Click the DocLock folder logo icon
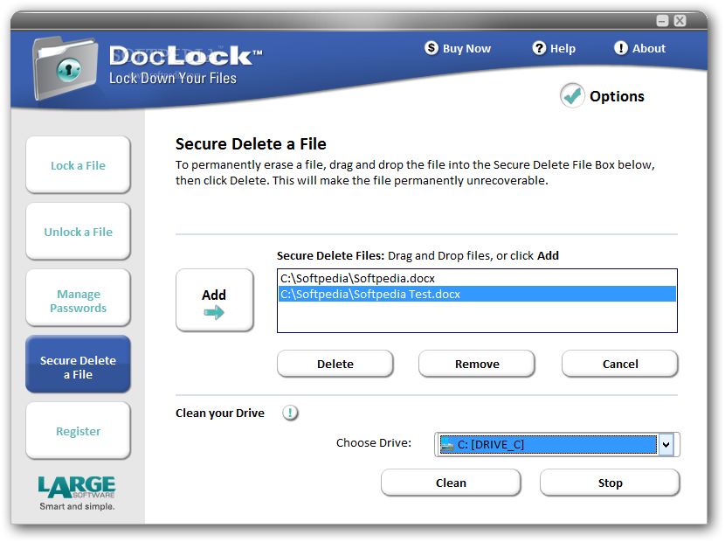The image size is (725, 542). point(66,68)
